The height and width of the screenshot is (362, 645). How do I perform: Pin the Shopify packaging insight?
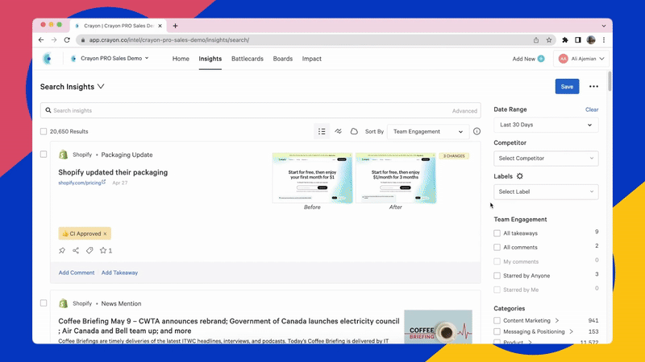click(62, 250)
